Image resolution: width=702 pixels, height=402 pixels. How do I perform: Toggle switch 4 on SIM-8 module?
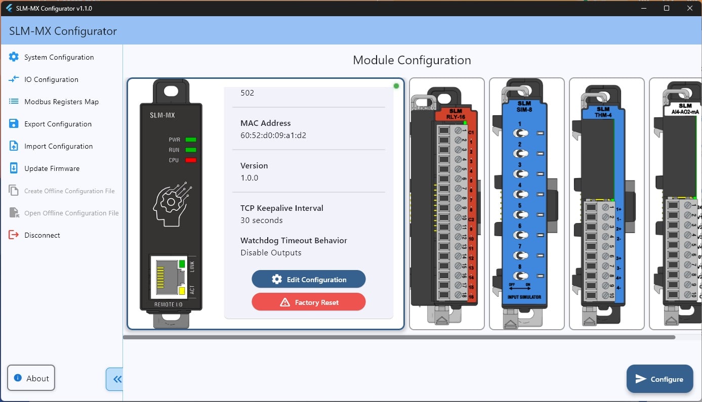pyautogui.click(x=521, y=194)
